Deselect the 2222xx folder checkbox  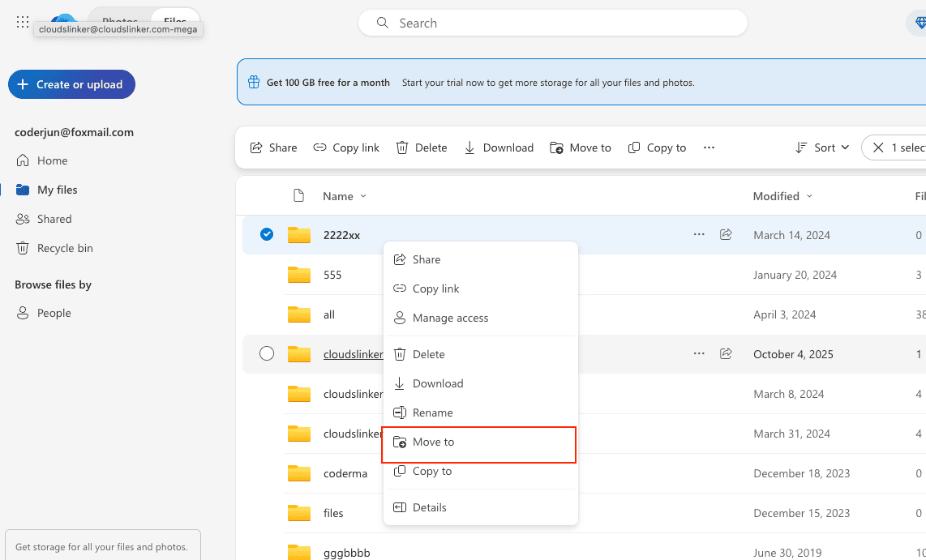267,234
